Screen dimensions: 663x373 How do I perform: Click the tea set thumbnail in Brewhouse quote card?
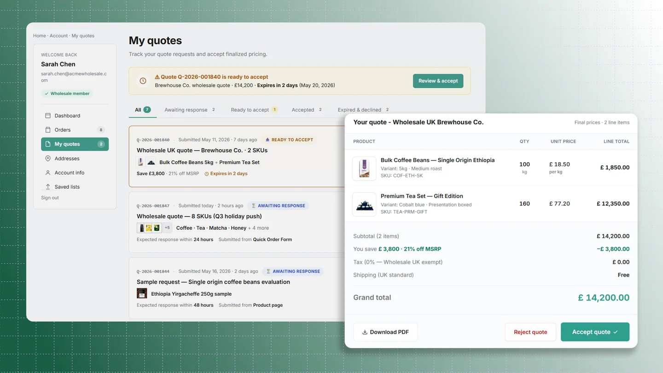tap(151, 162)
